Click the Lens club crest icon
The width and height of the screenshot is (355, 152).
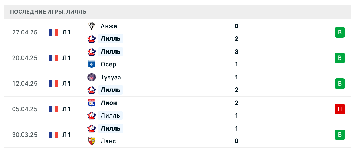(92, 141)
